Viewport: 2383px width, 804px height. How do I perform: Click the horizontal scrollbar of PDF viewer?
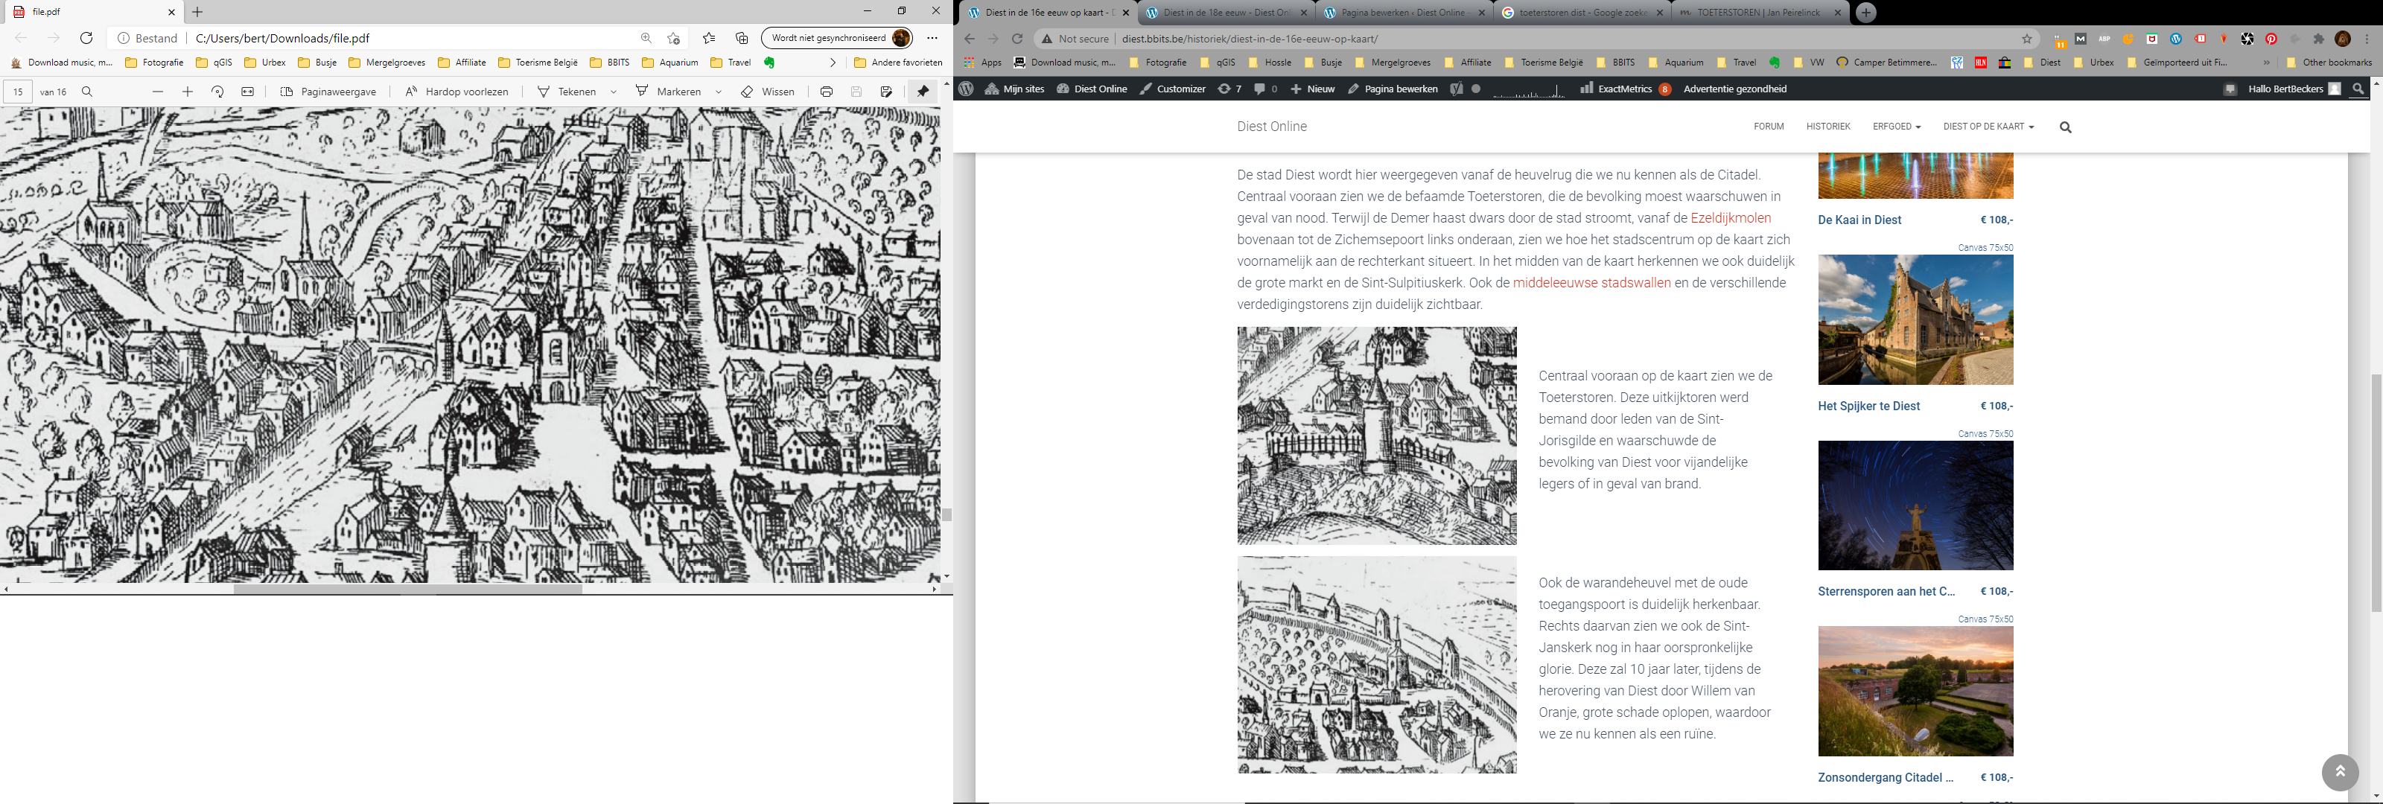tap(407, 588)
